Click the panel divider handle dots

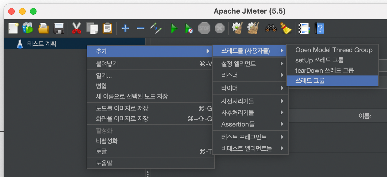[x=148, y=173]
